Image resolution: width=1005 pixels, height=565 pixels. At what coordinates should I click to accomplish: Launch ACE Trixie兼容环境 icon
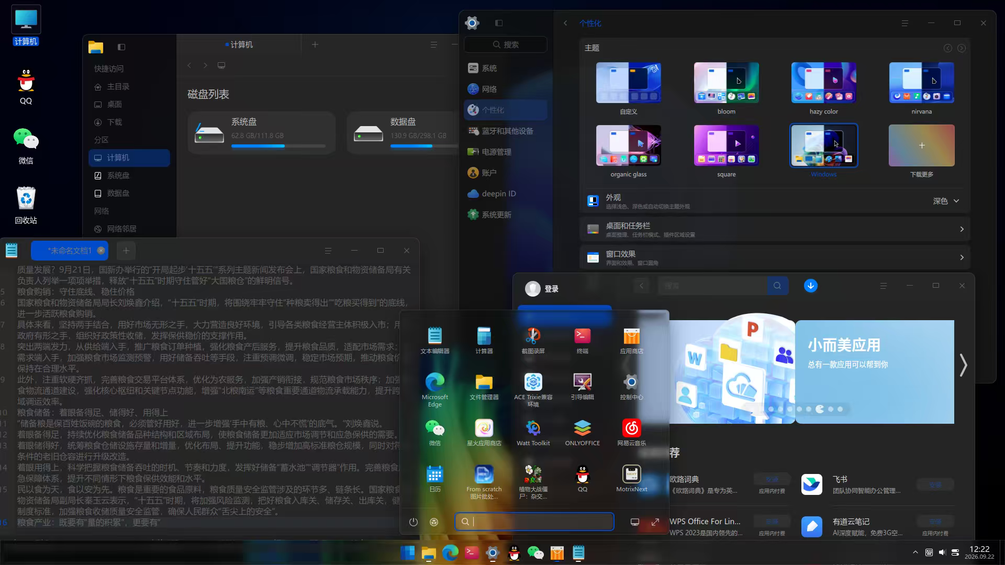(533, 390)
